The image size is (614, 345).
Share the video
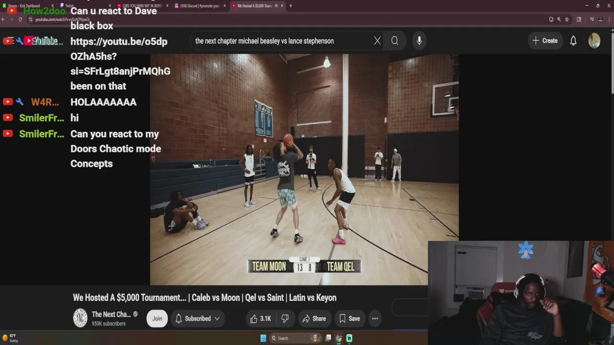314,319
